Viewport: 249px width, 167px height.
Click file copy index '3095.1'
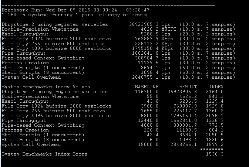[x=215, y=116]
